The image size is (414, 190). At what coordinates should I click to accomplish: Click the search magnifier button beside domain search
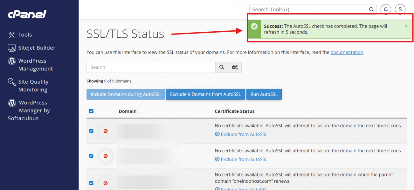pos(222,67)
